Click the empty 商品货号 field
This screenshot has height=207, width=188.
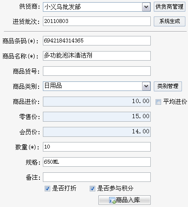[97, 71]
